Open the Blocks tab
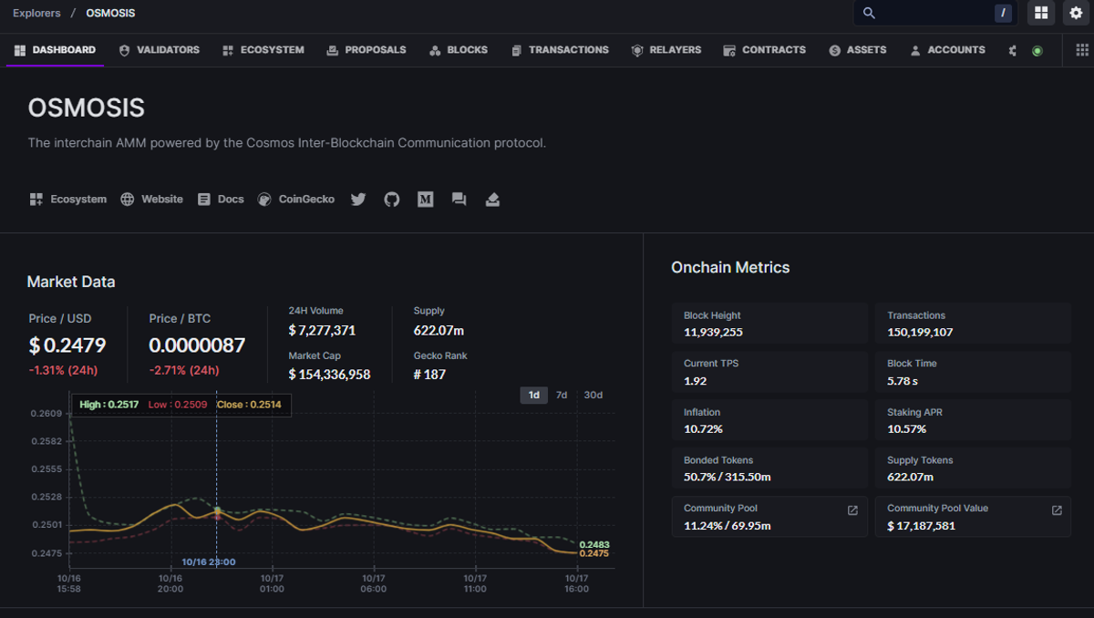This screenshot has height=618, width=1094. point(459,50)
